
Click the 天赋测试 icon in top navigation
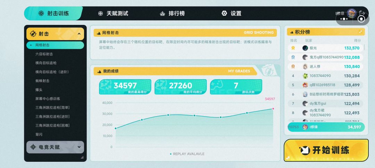point(100,13)
